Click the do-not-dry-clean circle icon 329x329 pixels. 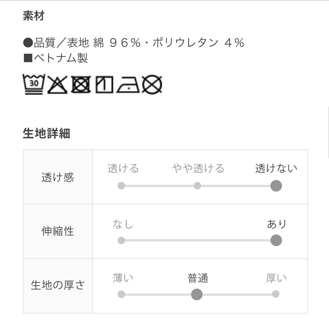(x=152, y=84)
